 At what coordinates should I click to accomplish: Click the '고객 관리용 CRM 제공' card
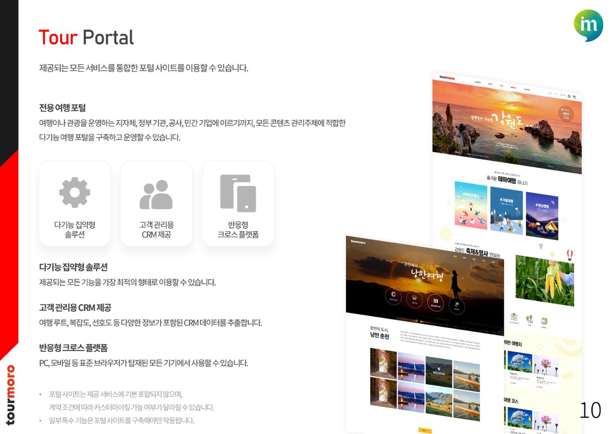156,203
